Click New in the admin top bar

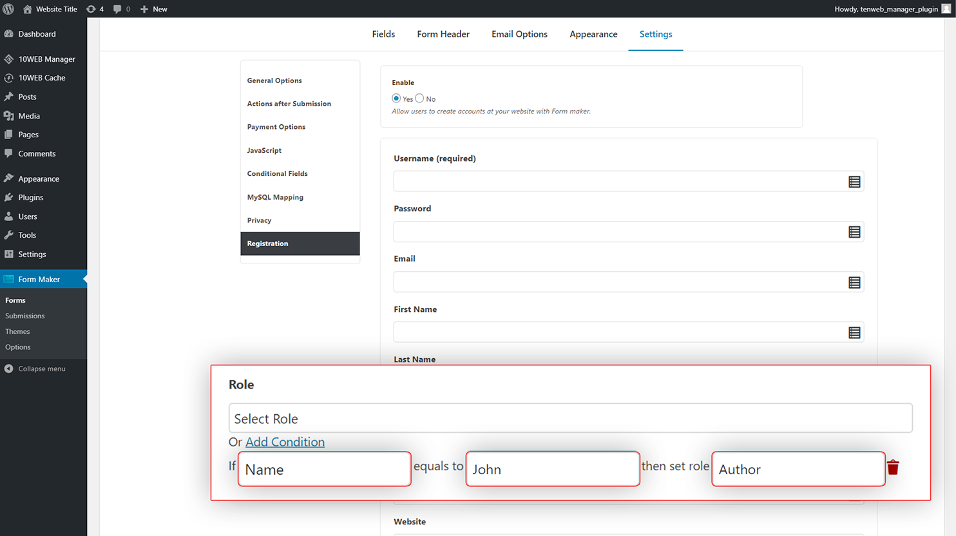coord(154,9)
